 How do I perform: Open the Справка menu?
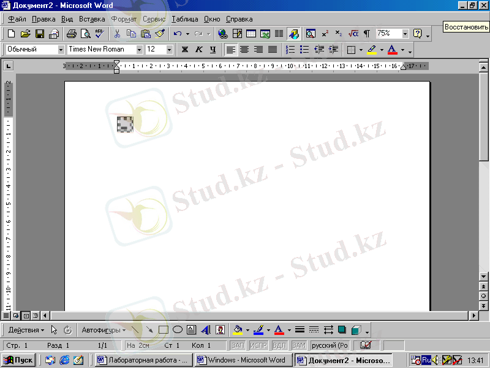[x=239, y=19]
